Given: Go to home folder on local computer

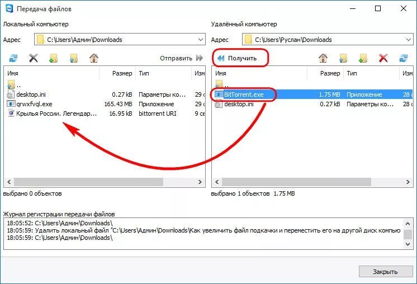Looking at the screenshot, I should click(94, 58).
